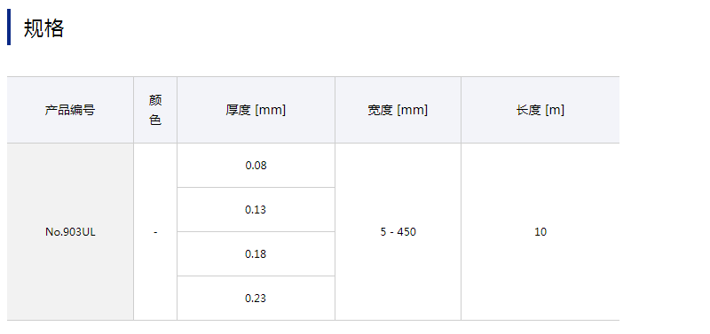Select the dash in the color cell
The height and width of the screenshot is (334, 710).
155,232
